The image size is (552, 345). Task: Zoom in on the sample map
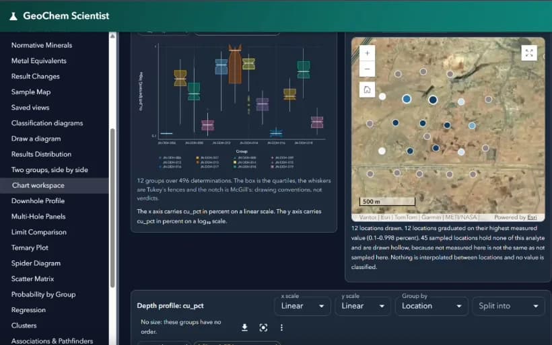367,53
